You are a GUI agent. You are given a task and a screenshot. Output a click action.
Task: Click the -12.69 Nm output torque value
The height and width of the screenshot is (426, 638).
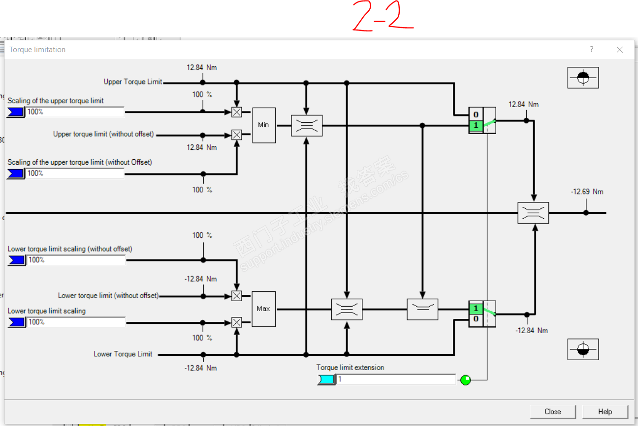tap(587, 192)
